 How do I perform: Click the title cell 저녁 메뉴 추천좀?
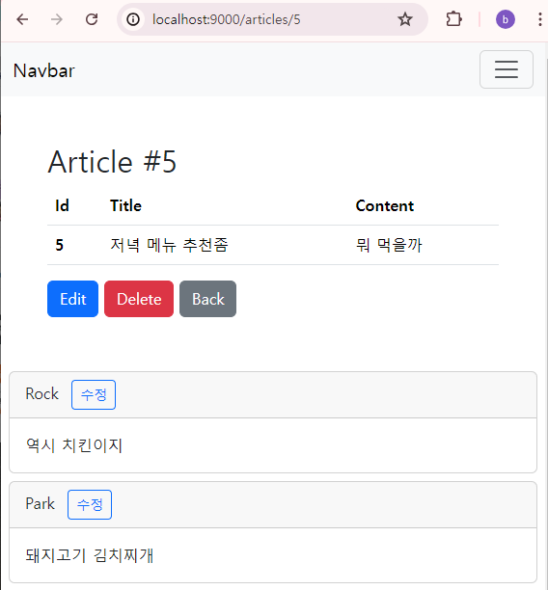[169, 245]
